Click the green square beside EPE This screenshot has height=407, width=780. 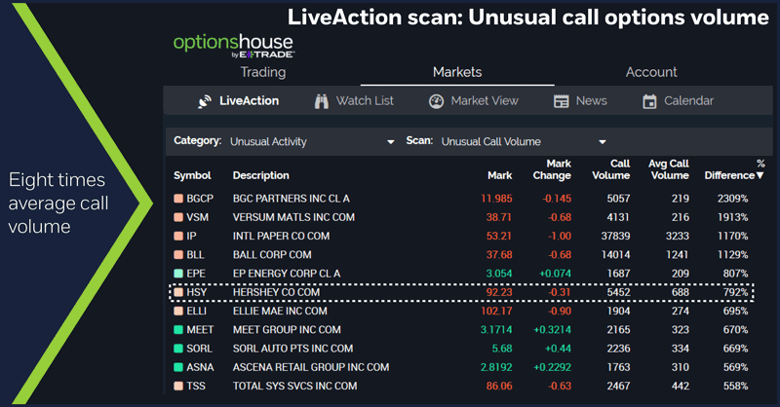[178, 274]
